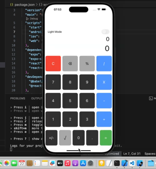156x169 pixels.
Task: Click the "scripts" key in package.json
Action: [33, 23]
